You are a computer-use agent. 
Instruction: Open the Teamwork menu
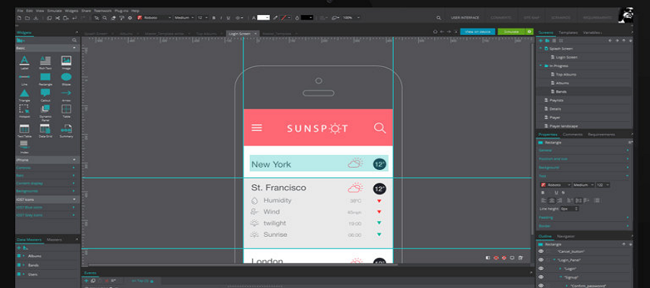click(103, 10)
